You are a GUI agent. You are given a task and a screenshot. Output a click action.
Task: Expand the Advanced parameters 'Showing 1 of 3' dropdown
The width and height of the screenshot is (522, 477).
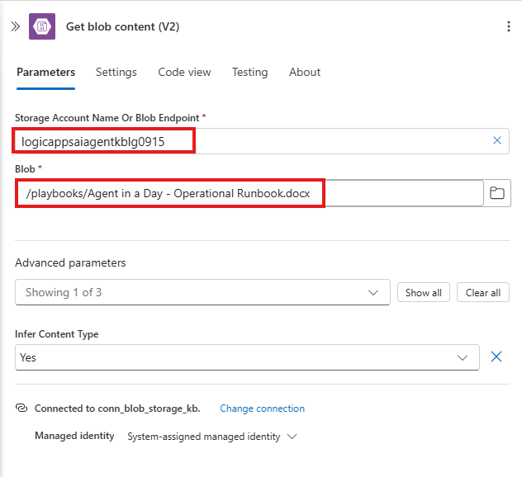pos(202,292)
